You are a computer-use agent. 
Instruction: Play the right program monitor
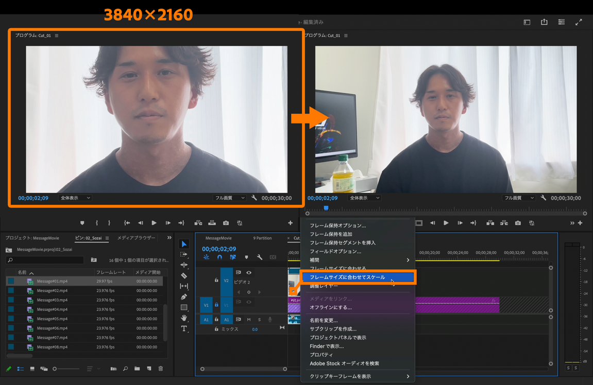point(446,223)
